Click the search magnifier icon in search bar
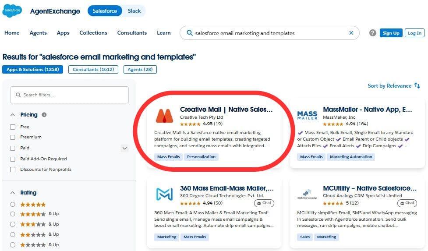Image resolution: width=428 pixels, height=251 pixels. 189,33
